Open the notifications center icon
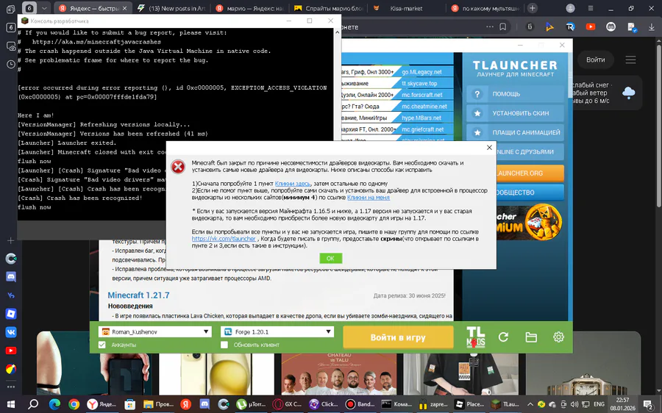Viewport: 662px width, 413px height. point(649,404)
